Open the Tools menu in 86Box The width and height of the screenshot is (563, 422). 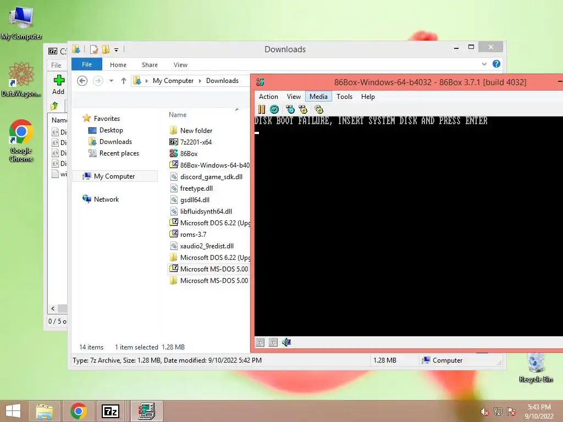[344, 97]
